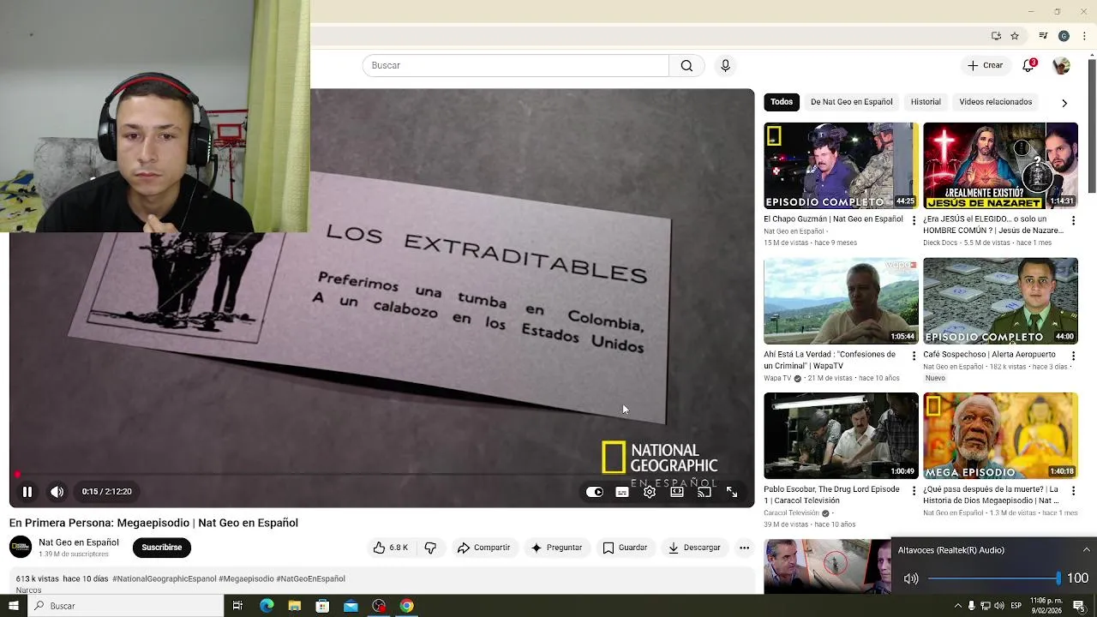Bookmark this page with star icon
Image resolution: width=1097 pixels, height=617 pixels.
click(x=1015, y=36)
